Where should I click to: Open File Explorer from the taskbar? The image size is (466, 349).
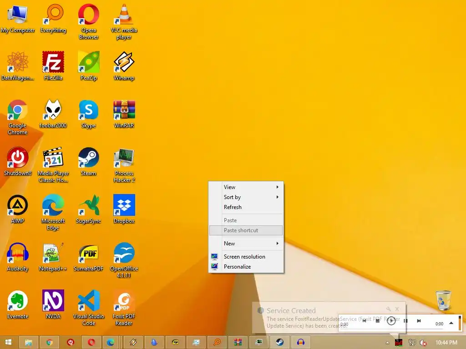point(29,342)
